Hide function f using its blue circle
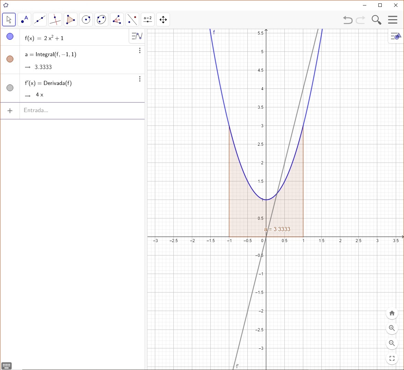 (x=10, y=36)
